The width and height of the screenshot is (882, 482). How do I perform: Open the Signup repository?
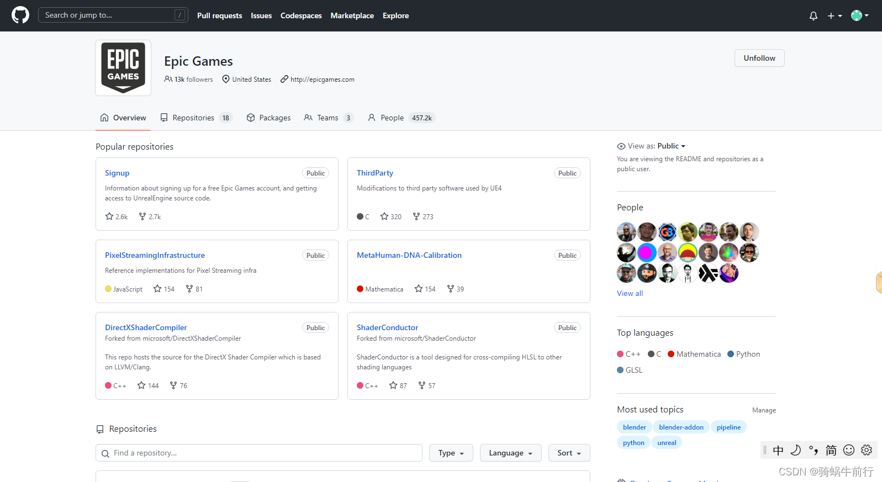pos(117,173)
